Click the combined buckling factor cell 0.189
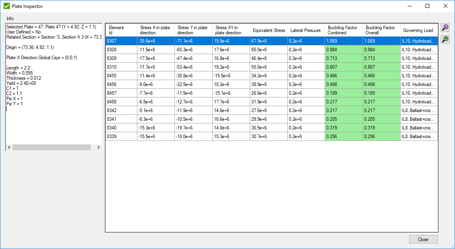Image resolution: width=455 pixels, height=249 pixels. (x=344, y=93)
